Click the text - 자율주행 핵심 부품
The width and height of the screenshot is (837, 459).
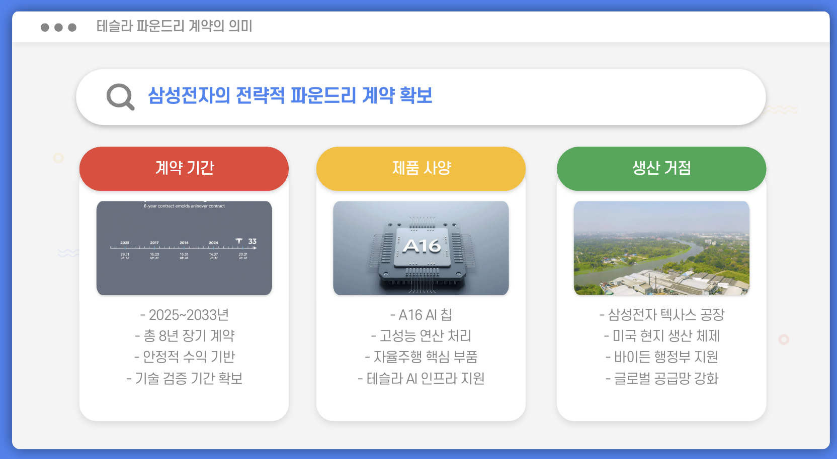pos(422,357)
